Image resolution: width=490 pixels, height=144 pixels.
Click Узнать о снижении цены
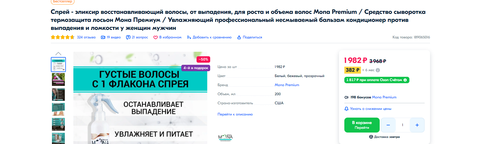371,109
